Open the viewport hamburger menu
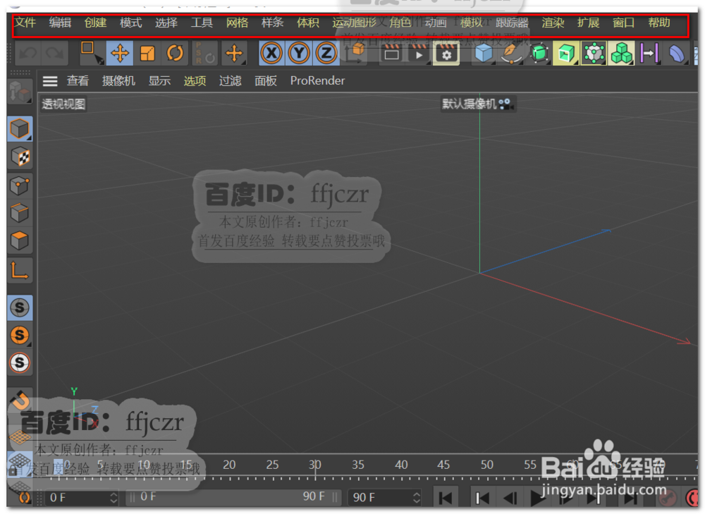This screenshot has height=514, width=705. tap(50, 81)
